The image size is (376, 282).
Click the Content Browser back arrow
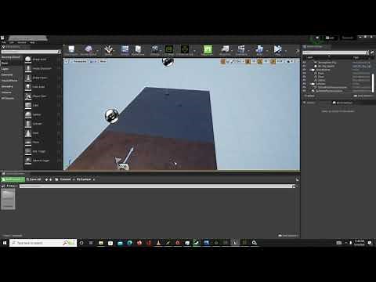click(x=46, y=179)
